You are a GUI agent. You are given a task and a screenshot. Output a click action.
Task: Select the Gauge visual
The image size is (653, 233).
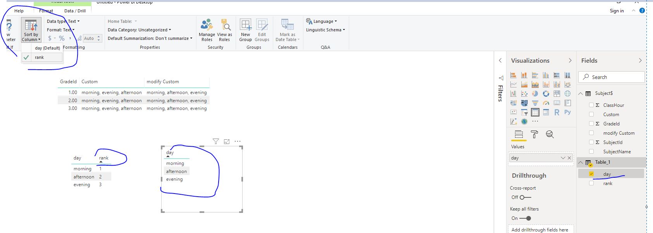tap(546, 103)
